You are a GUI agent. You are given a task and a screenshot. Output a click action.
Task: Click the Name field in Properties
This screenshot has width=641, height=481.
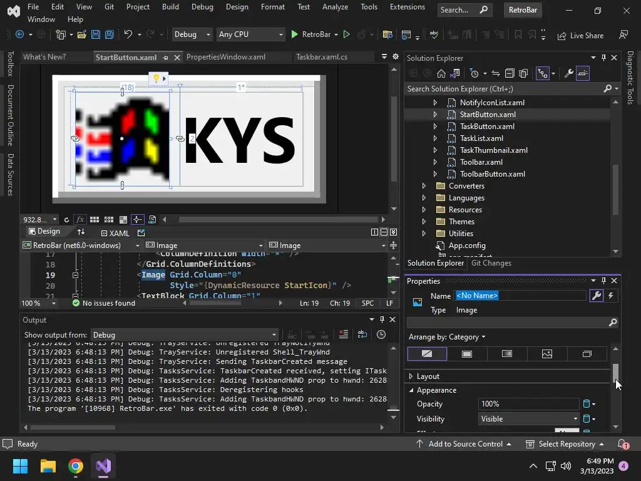point(520,296)
